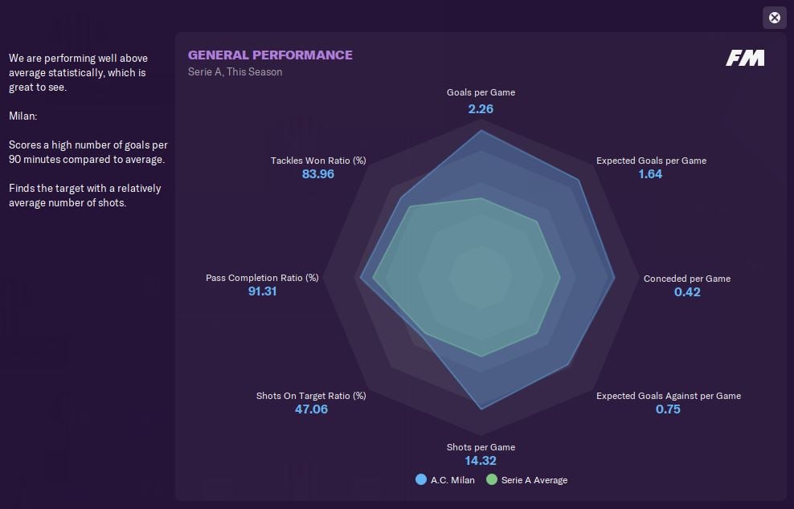Viewport: 794px width, 509px height.
Task: Select the Serie A Average legend label
Action: click(x=534, y=480)
